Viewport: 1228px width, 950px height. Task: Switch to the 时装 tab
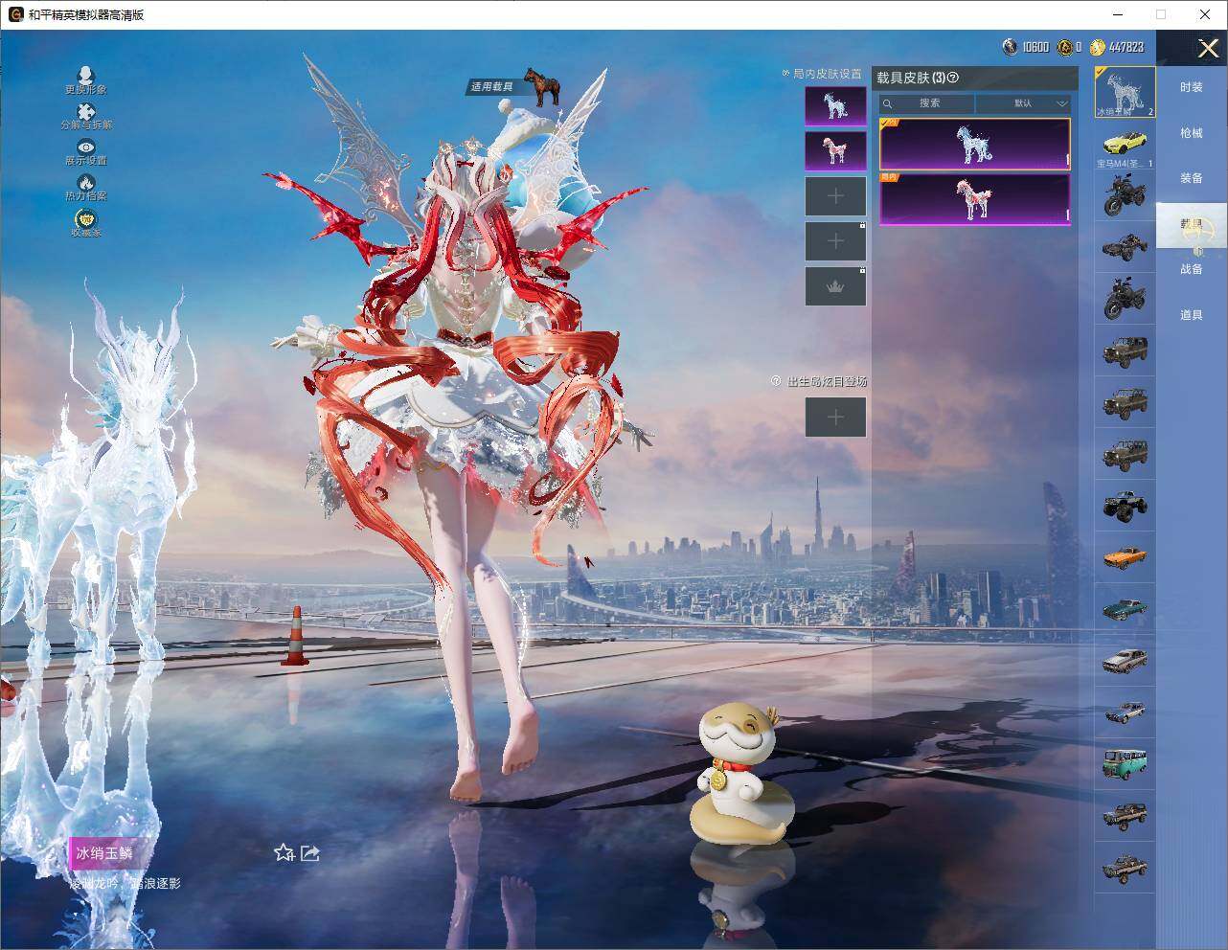click(1192, 87)
